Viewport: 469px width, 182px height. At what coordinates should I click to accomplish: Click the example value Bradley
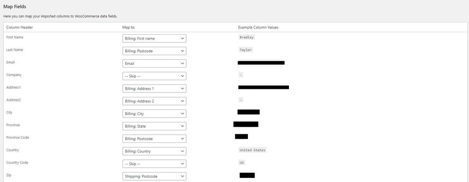tap(247, 37)
